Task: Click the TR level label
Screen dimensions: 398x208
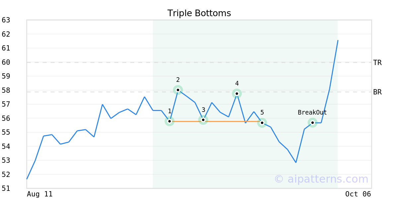Action: coord(377,63)
